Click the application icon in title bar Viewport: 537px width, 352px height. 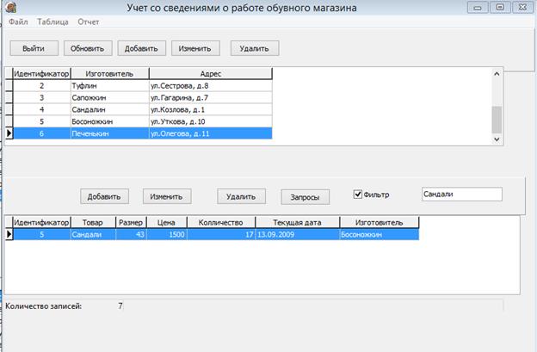click(11, 7)
